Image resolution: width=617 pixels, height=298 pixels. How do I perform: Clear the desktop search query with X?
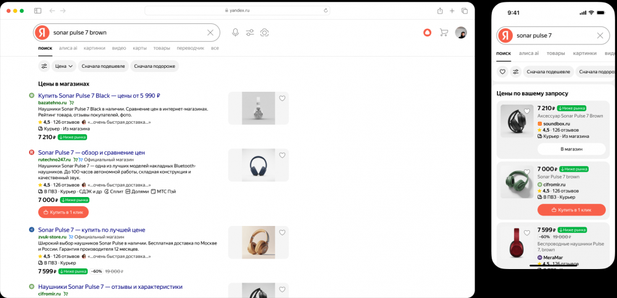click(210, 33)
